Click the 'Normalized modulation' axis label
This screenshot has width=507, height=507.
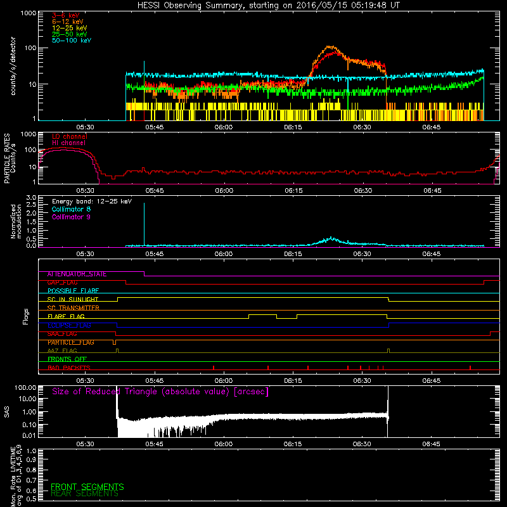click(16, 221)
